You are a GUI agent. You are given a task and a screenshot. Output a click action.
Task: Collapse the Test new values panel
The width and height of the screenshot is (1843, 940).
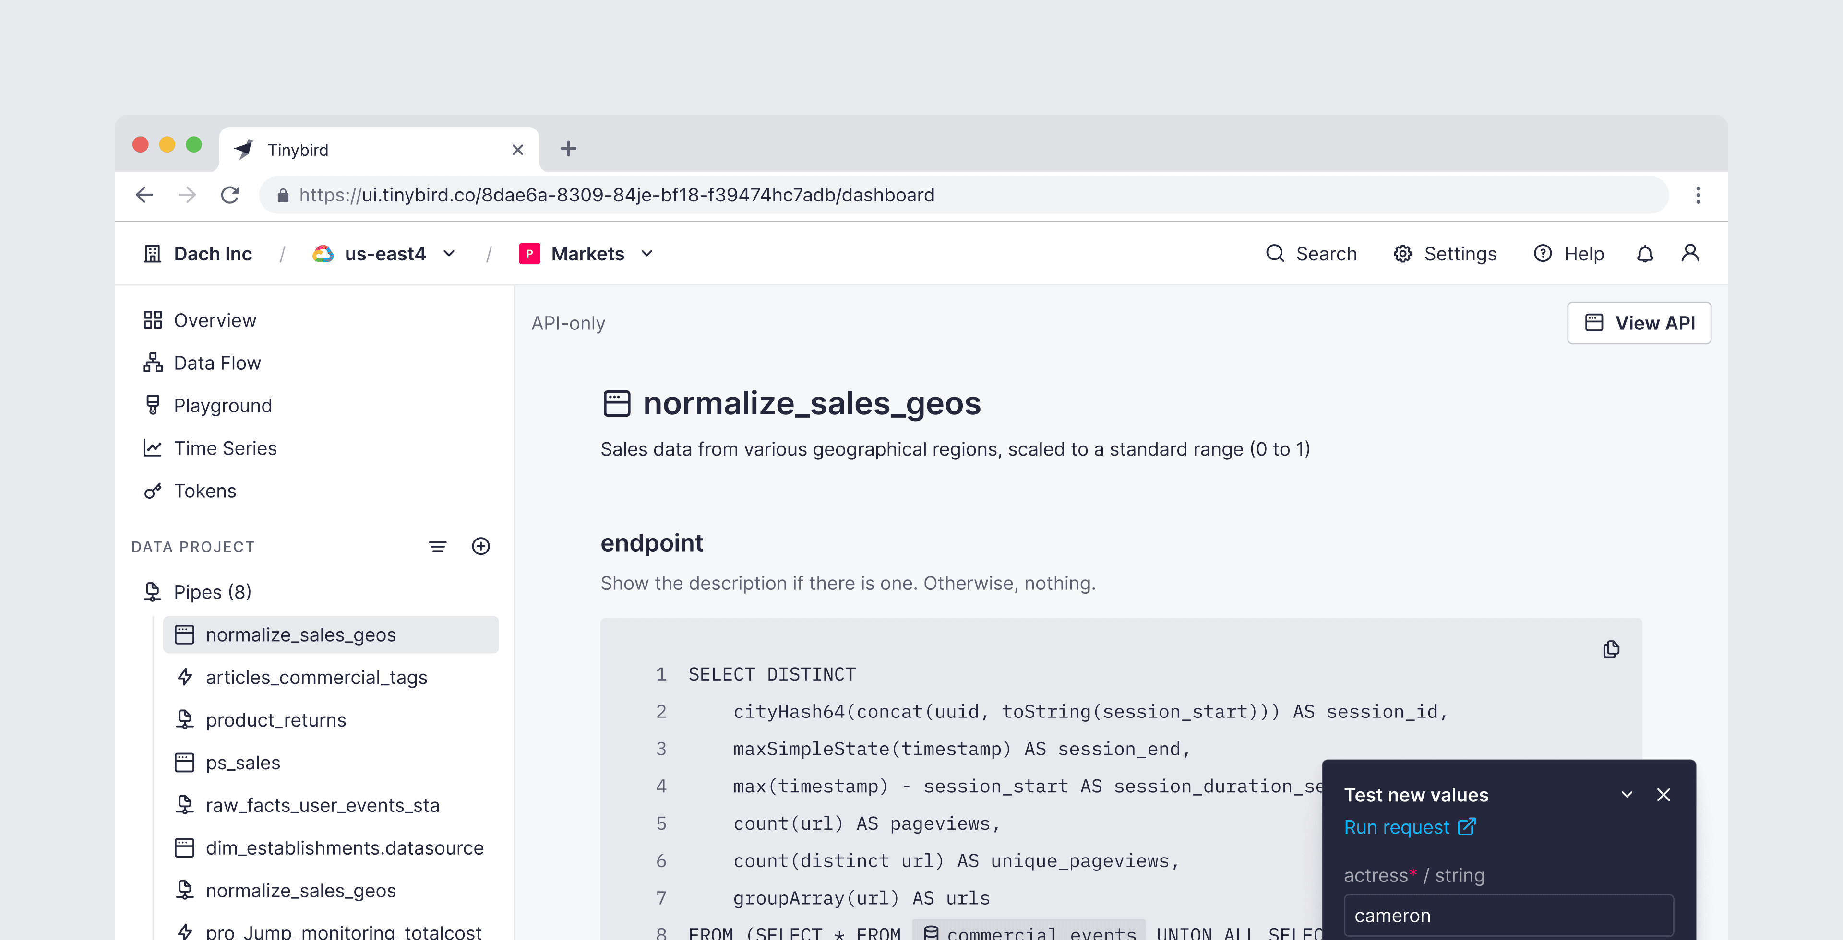(1626, 795)
